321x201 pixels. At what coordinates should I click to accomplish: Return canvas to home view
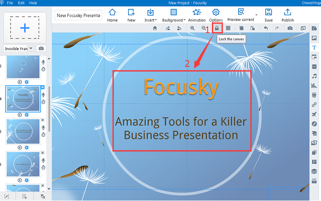coord(155,28)
